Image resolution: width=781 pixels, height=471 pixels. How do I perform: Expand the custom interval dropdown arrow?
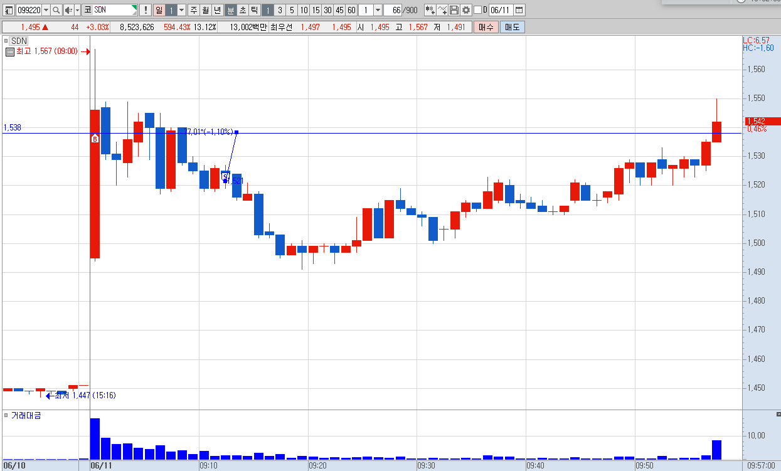tap(378, 10)
